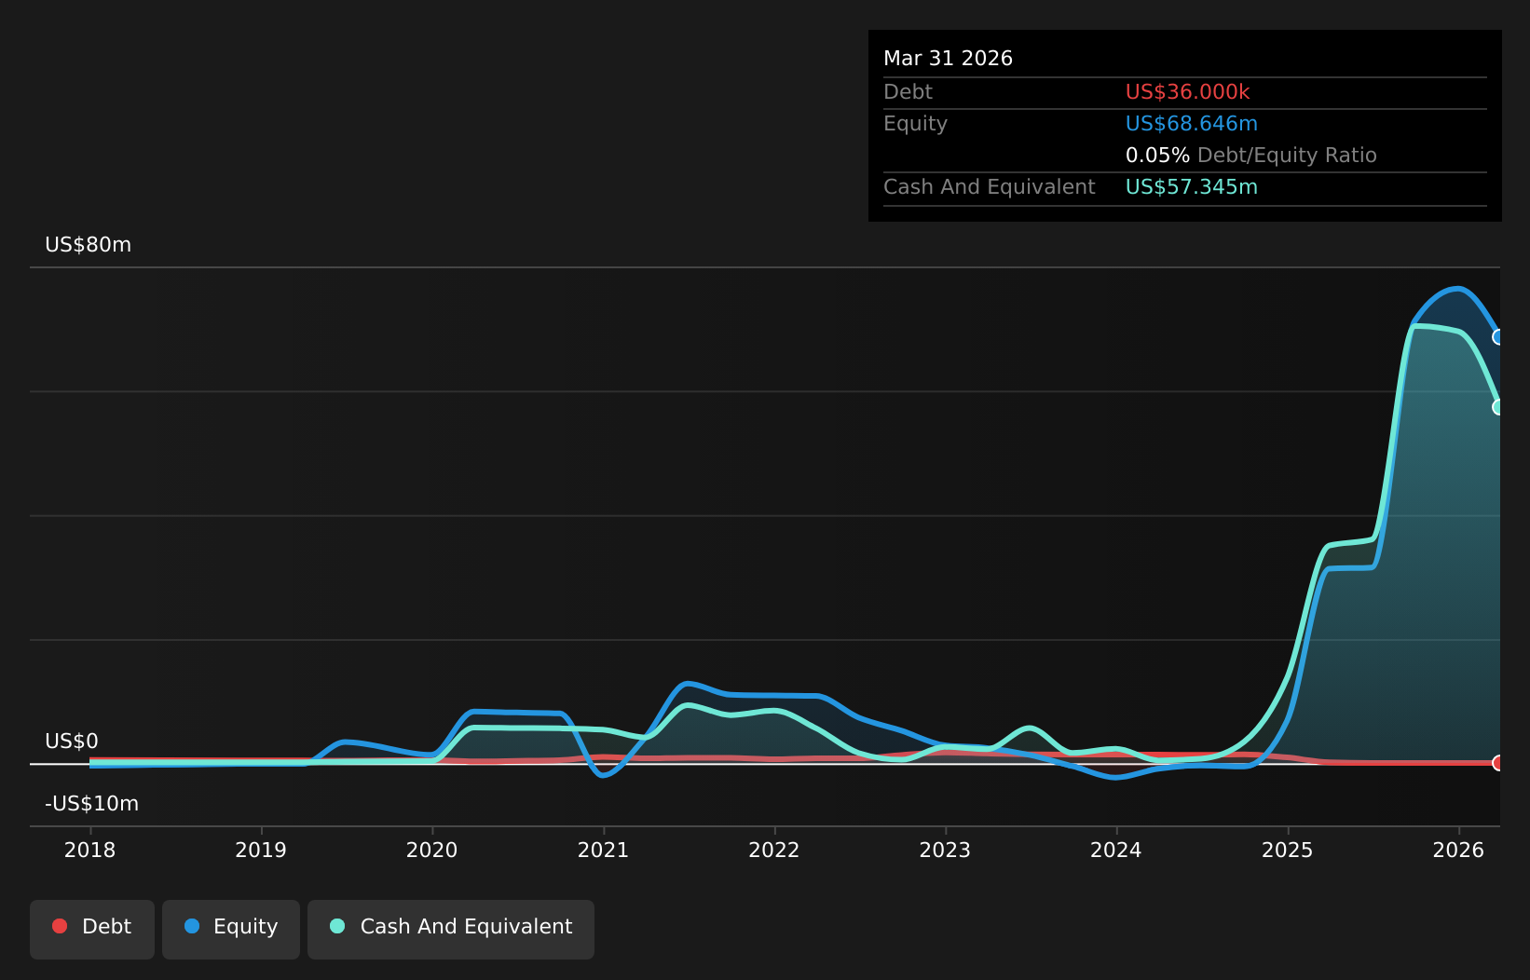The width and height of the screenshot is (1530, 980).
Task: Click the Equity row label in tooltip
Action: (915, 124)
